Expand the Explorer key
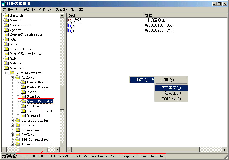This screenshot has height=160, width=229. coord(13,125)
